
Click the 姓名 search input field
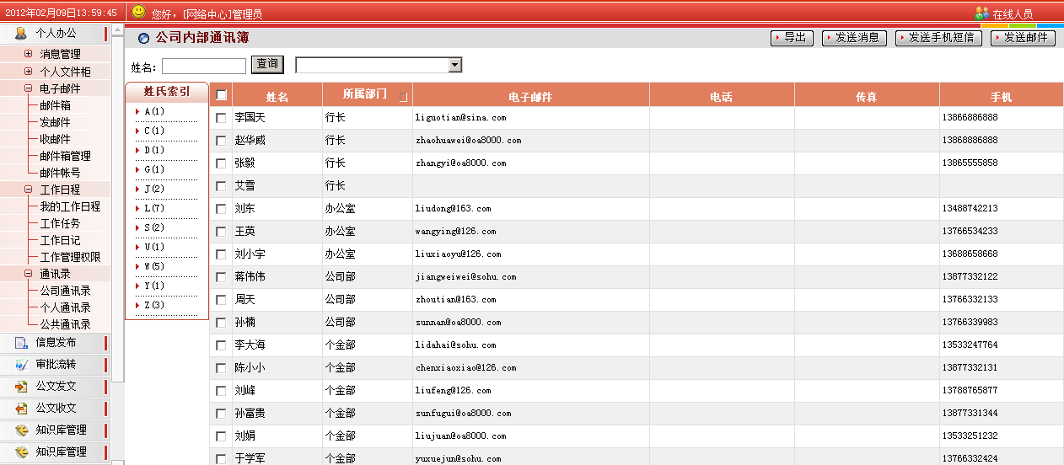tap(203, 66)
